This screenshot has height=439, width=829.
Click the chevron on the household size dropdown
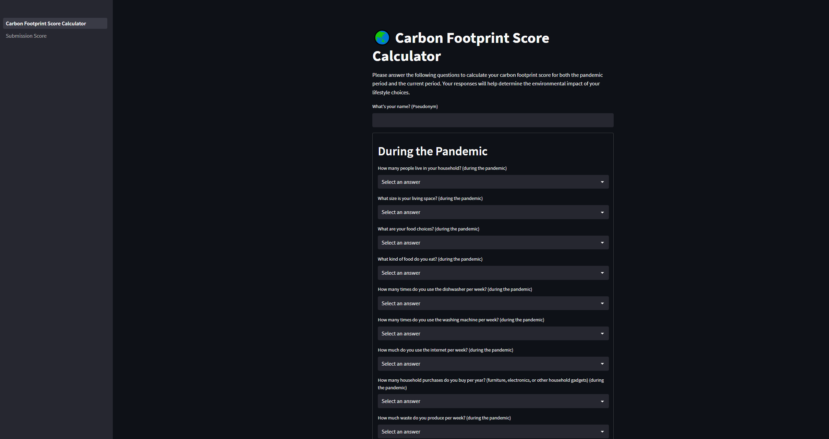602,182
